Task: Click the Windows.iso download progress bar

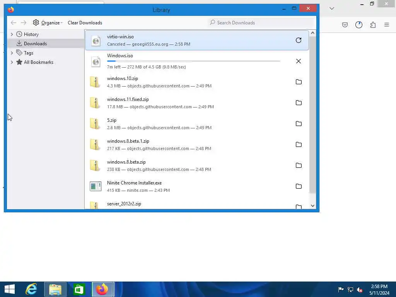Action: pyautogui.click(x=193, y=61)
